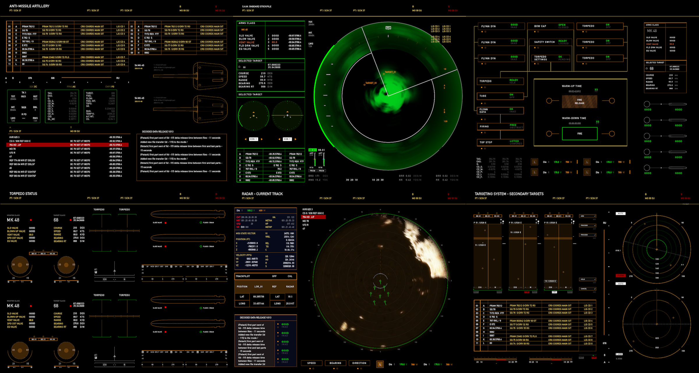Viewport: 699px width, 373px height.
Task: Click the right arrow beside 038.1 under the right scope
Action: (296, 139)
